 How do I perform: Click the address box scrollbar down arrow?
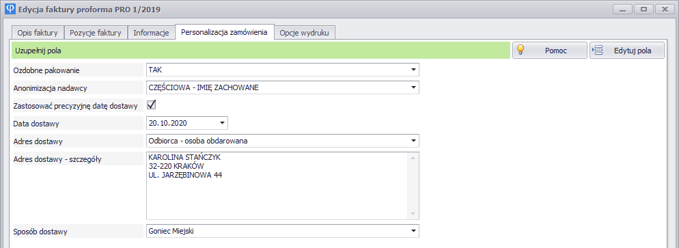(413, 215)
